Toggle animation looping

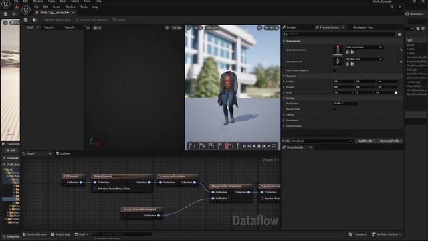pos(274,146)
